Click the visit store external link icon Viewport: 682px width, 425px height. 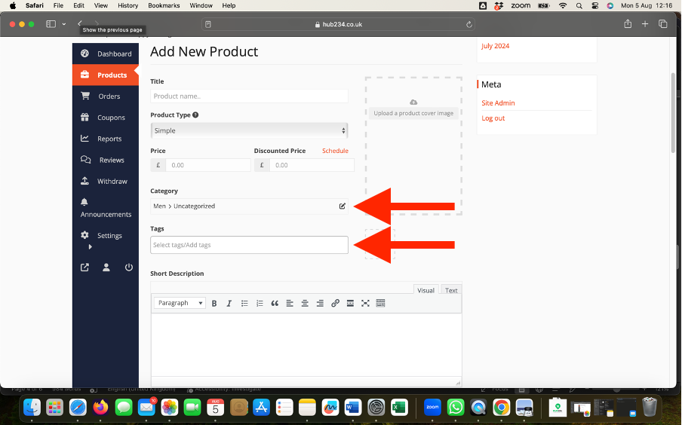84,267
